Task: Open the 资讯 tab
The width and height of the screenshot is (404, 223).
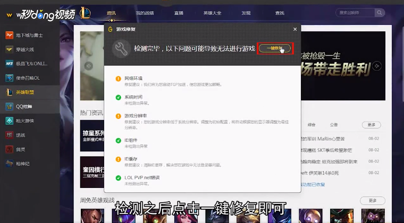Action: pos(111,13)
